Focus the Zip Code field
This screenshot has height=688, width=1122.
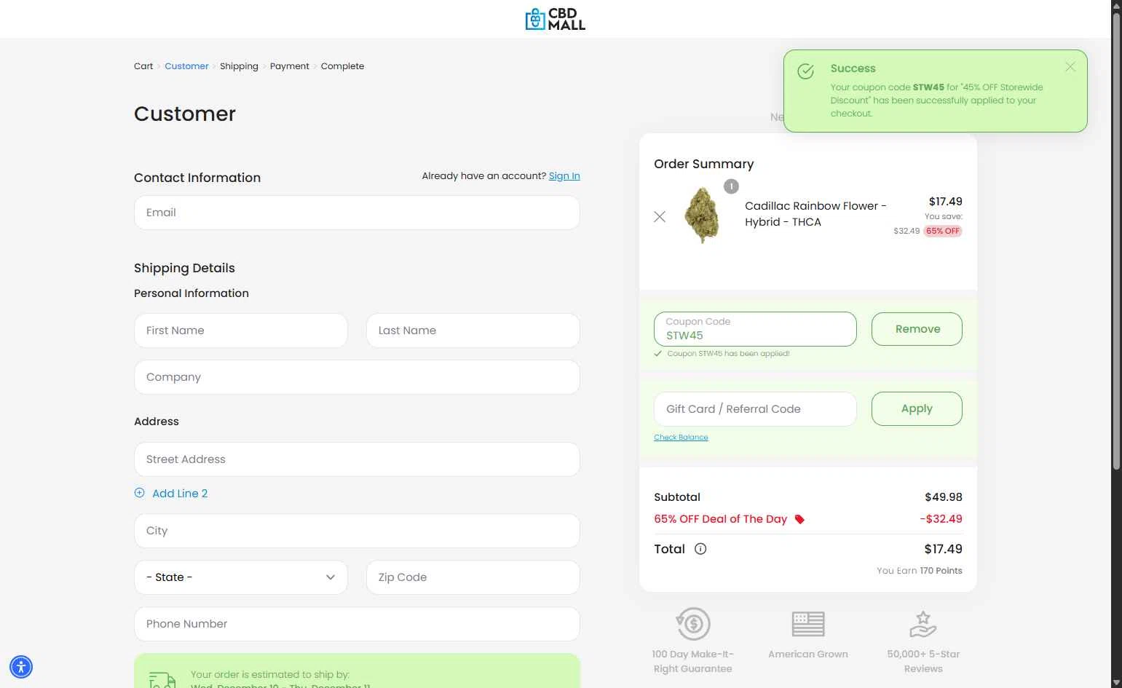(473, 577)
